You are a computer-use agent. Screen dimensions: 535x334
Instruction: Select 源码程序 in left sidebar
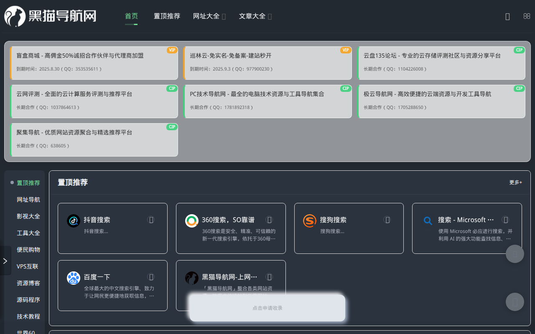click(x=28, y=300)
